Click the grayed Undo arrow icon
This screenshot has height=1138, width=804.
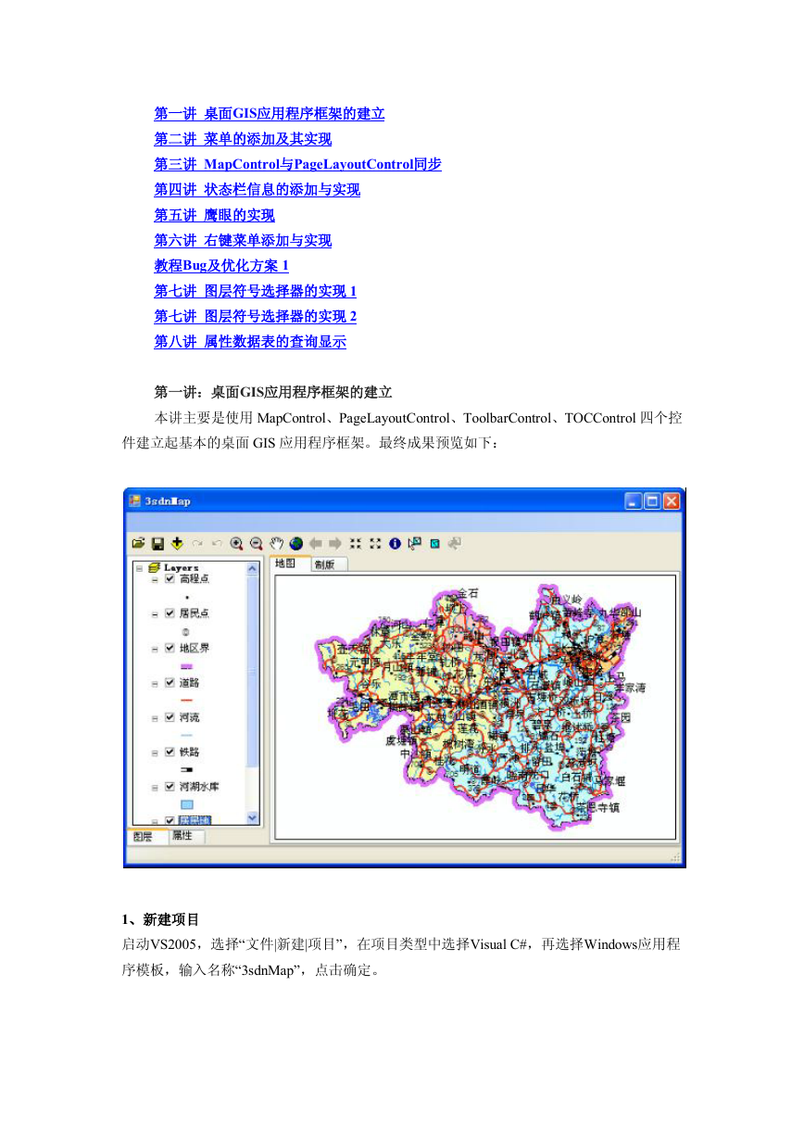[217, 544]
